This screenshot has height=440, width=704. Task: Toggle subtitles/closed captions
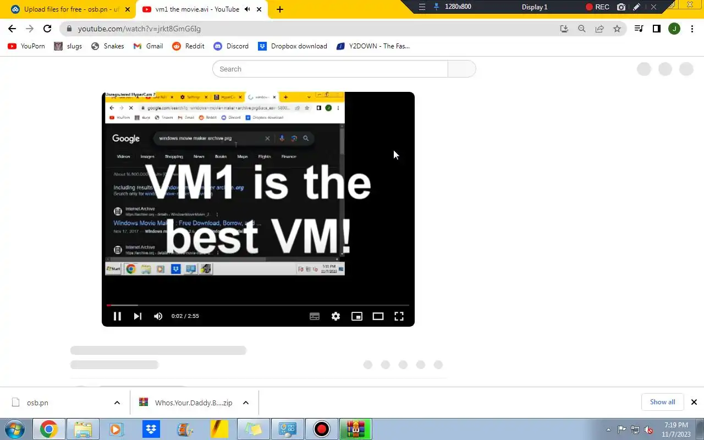click(x=315, y=316)
